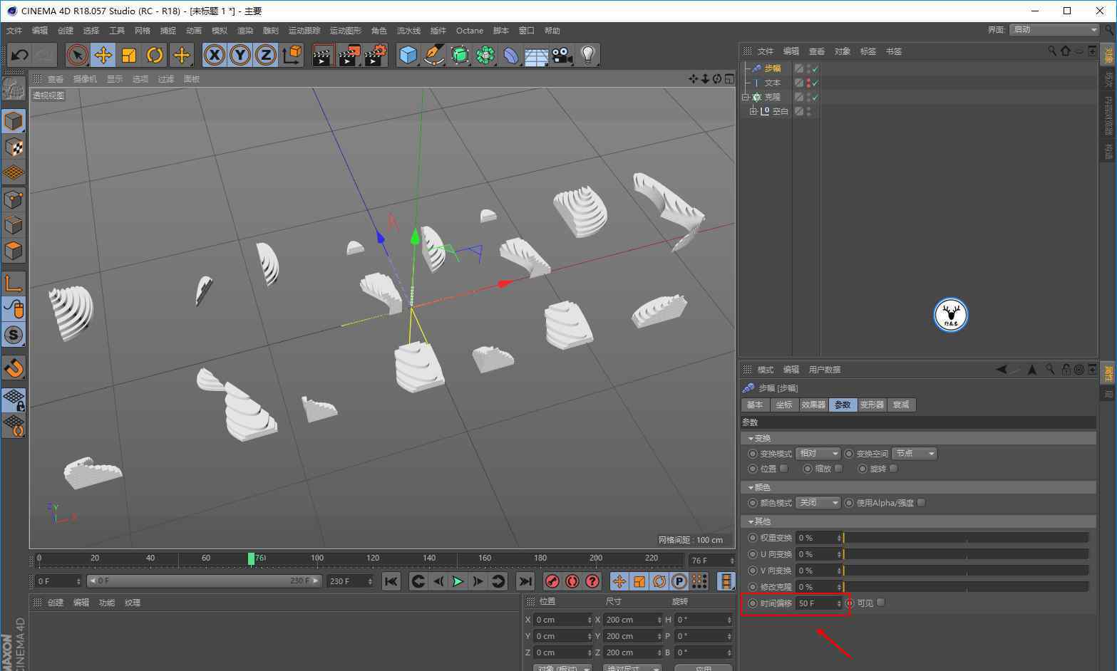Select the Live Selection tool
The height and width of the screenshot is (671, 1117).
(77, 55)
